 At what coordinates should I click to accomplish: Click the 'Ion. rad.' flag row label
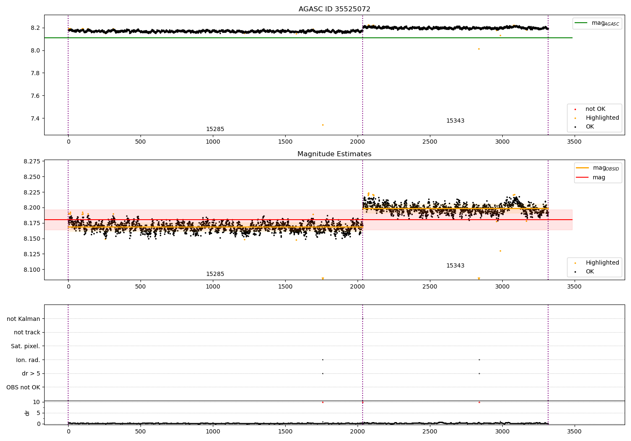pyautogui.click(x=28, y=360)
